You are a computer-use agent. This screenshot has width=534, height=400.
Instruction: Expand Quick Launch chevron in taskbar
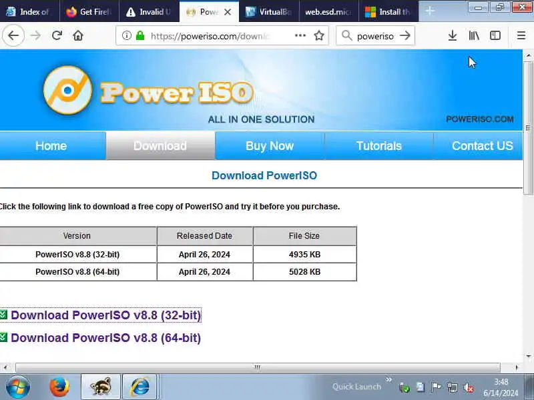coord(388,379)
